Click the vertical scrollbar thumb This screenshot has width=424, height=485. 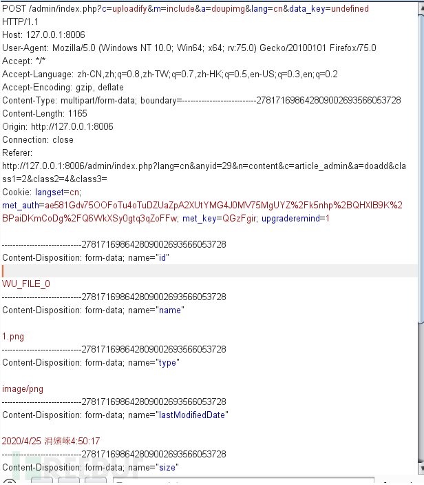click(421, 168)
